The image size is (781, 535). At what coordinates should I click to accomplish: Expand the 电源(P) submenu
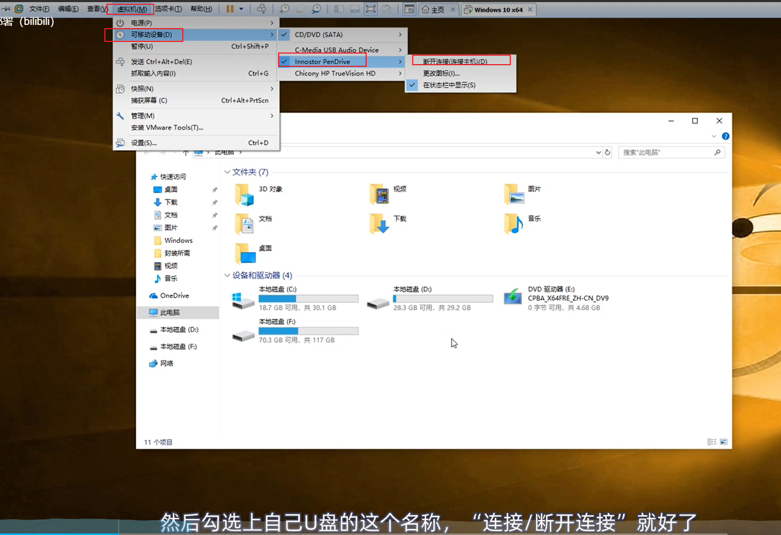[x=196, y=23]
